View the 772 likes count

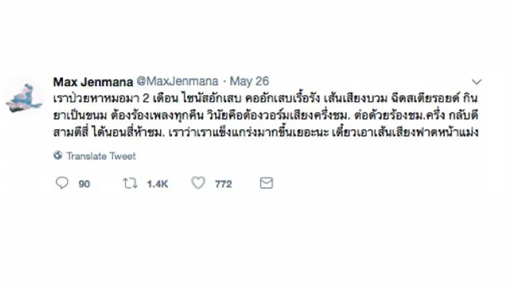click(224, 184)
